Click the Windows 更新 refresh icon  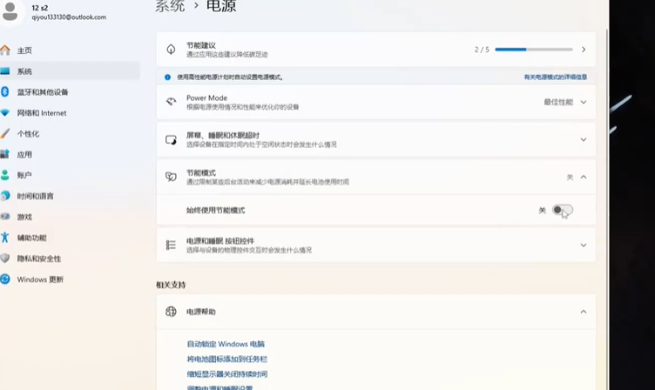(x=5, y=279)
